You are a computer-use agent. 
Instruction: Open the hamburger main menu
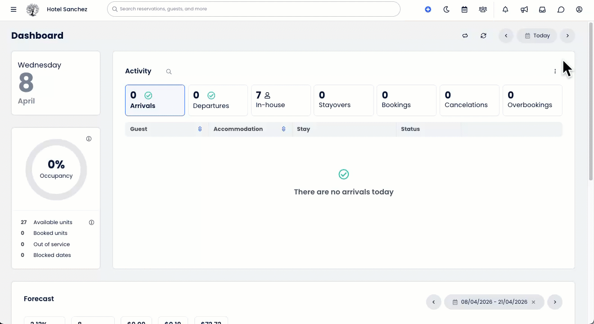(x=13, y=9)
